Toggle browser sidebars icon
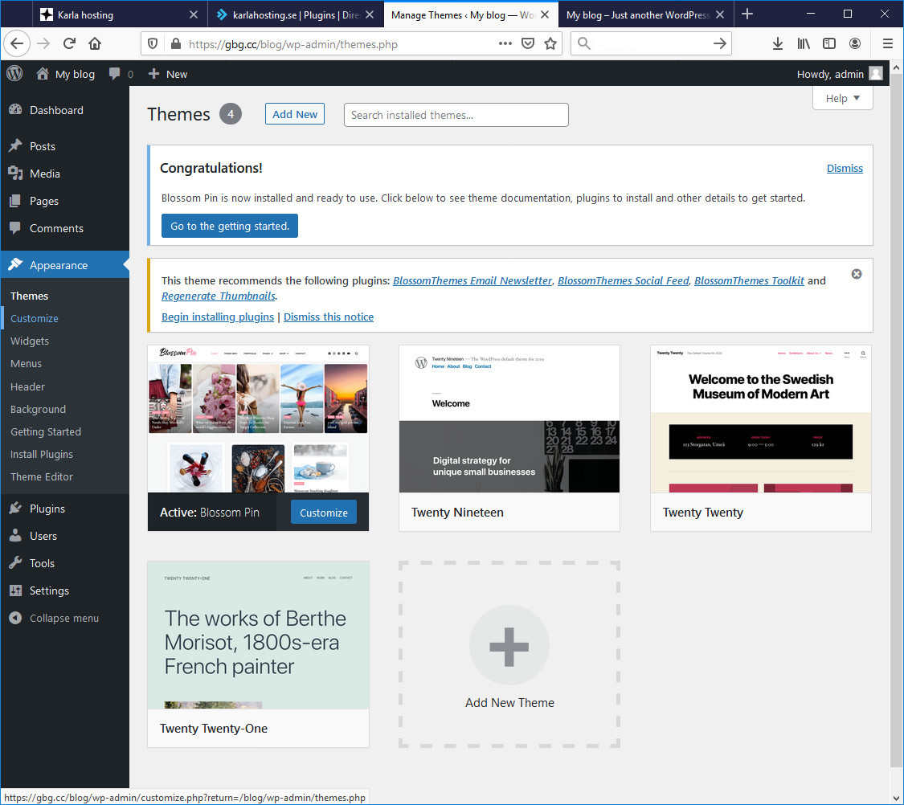Image resolution: width=904 pixels, height=805 pixels. click(x=829, y=44)
